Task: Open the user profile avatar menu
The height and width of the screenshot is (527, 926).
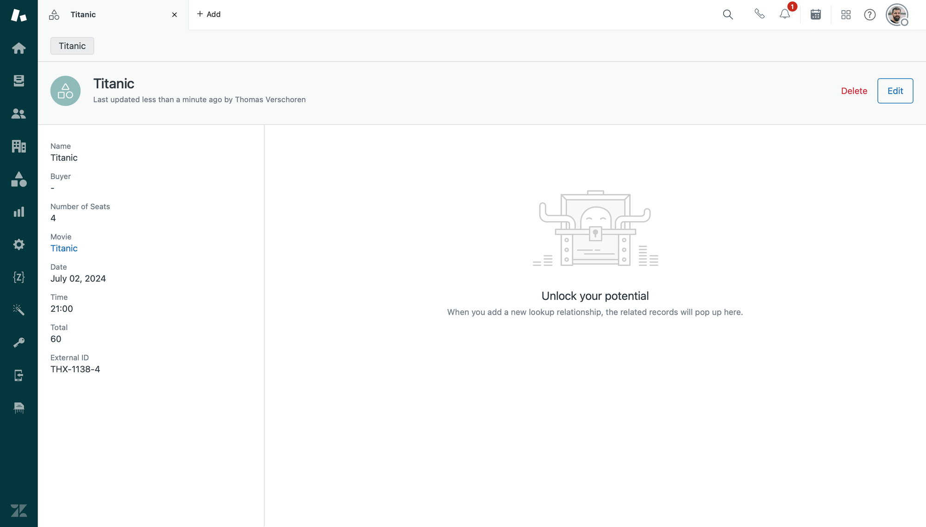Action: point(897,15)
